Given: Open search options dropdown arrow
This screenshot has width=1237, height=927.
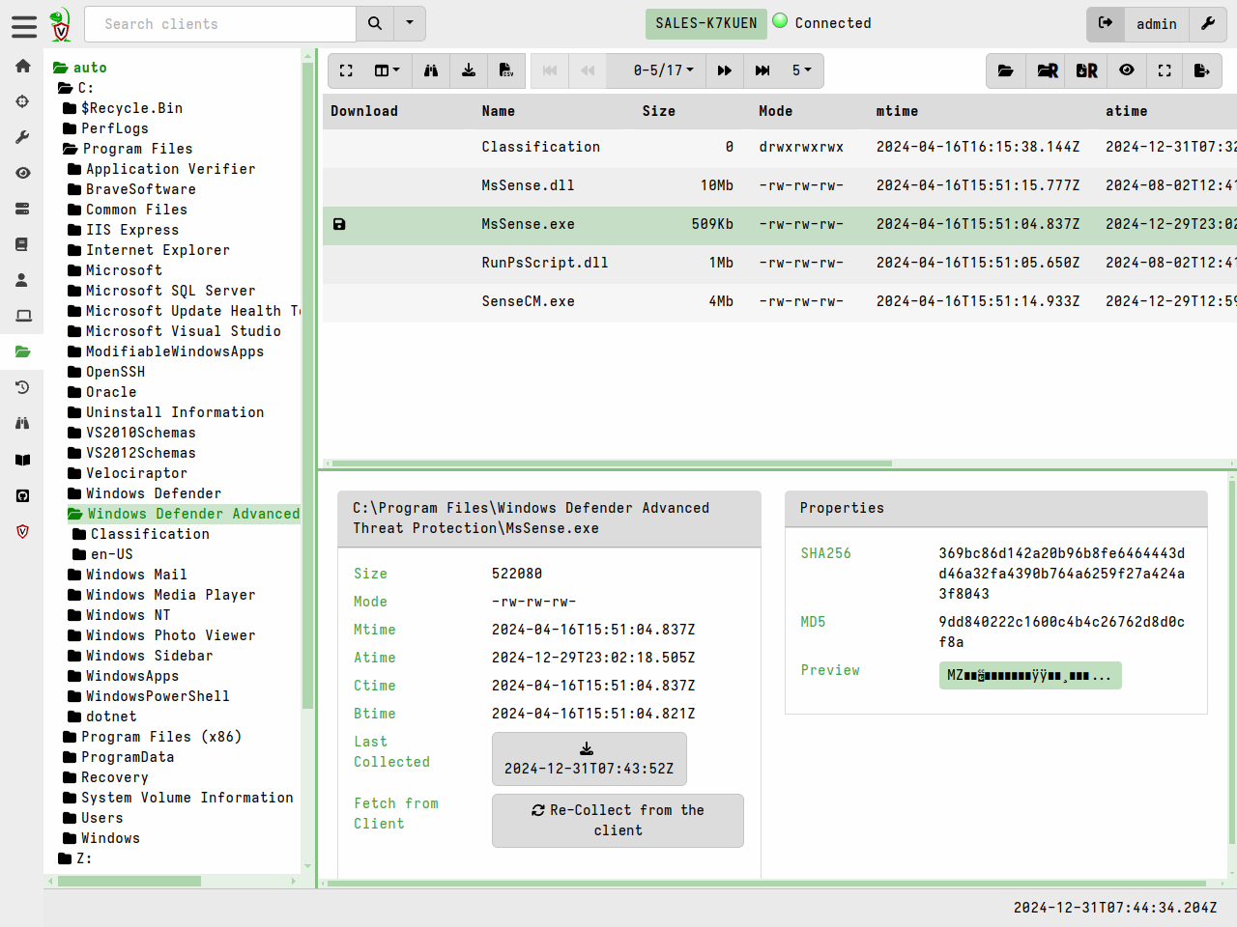Looking at the screenshot, I should tap(410, 24).
